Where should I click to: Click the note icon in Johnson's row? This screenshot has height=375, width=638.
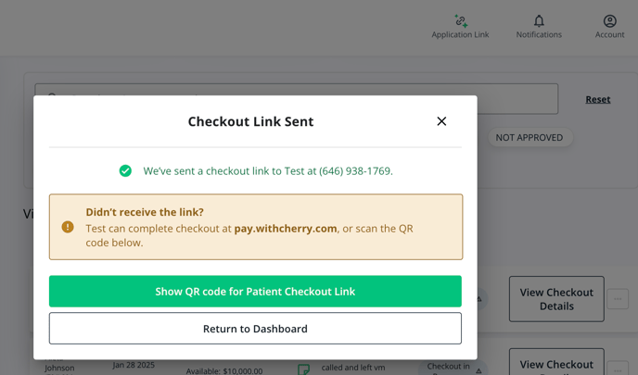pyautogui.click(x=303, y=369)
